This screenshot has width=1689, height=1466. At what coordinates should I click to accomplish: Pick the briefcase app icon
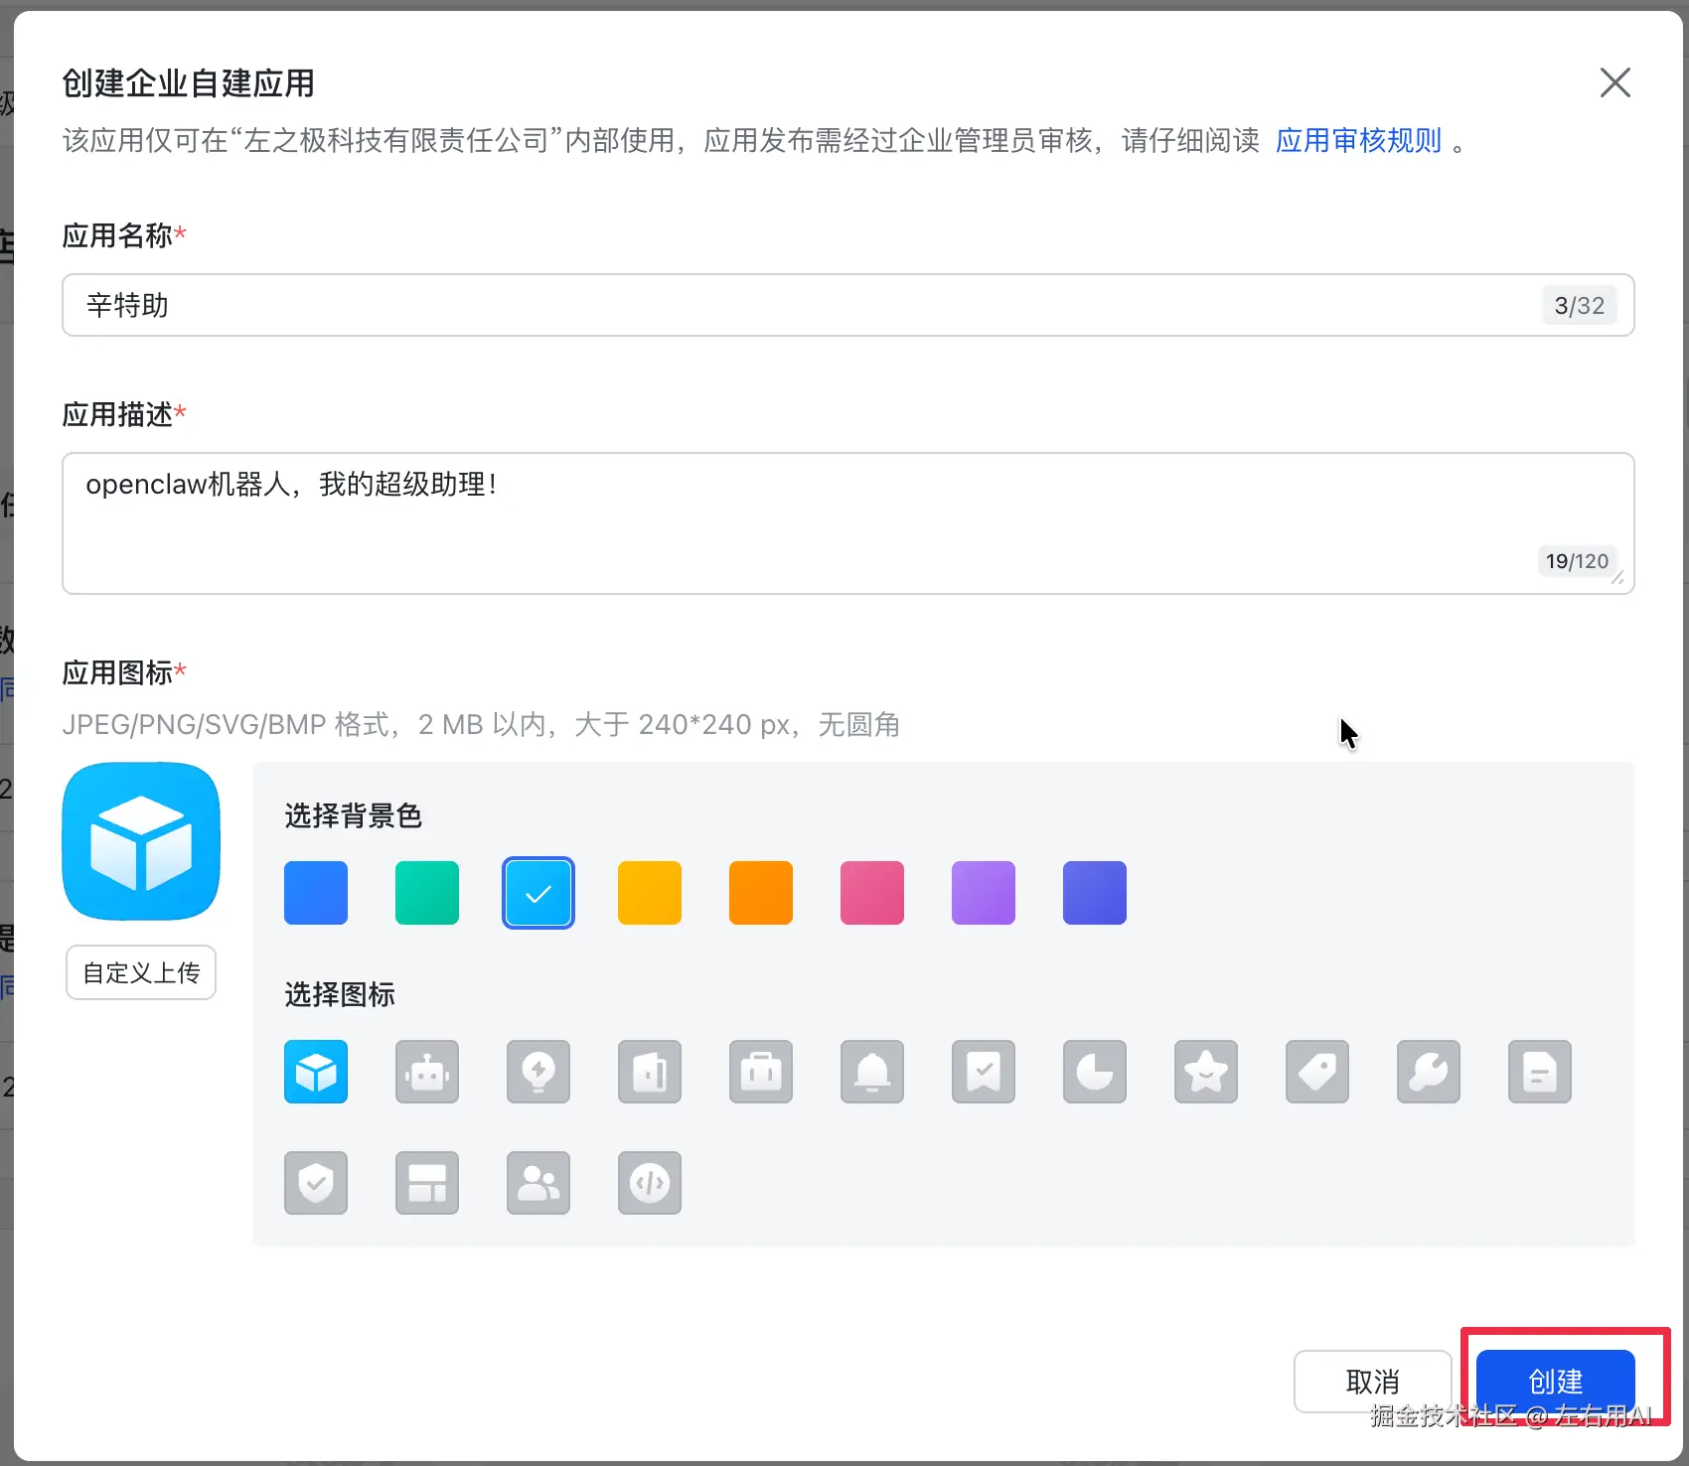coord(761,1072)
